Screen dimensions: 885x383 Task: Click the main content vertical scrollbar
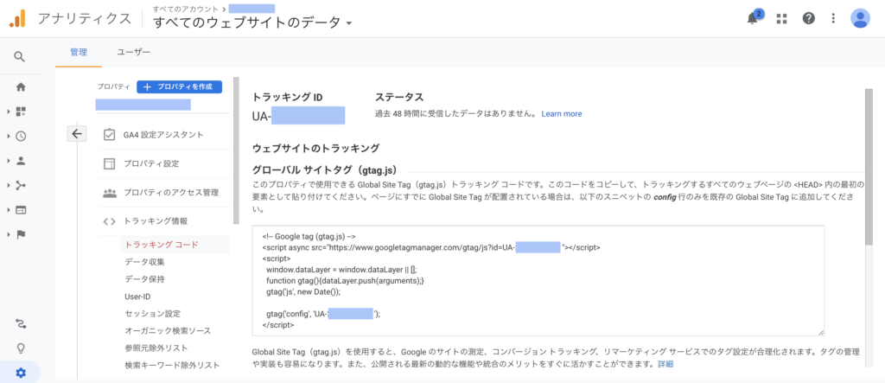coord(869,167)
